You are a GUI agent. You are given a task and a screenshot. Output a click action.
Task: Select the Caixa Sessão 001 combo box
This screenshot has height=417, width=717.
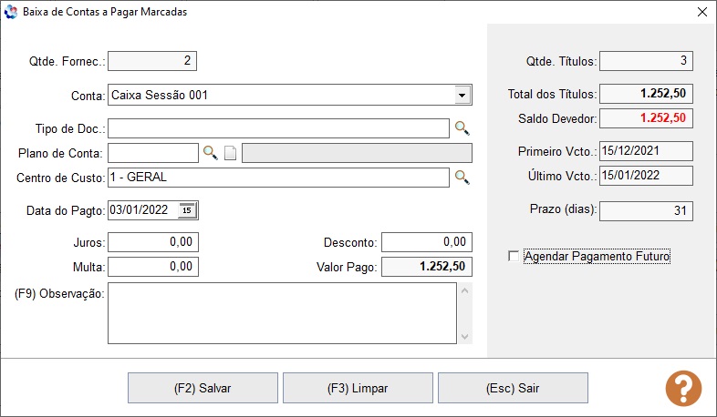290,95
